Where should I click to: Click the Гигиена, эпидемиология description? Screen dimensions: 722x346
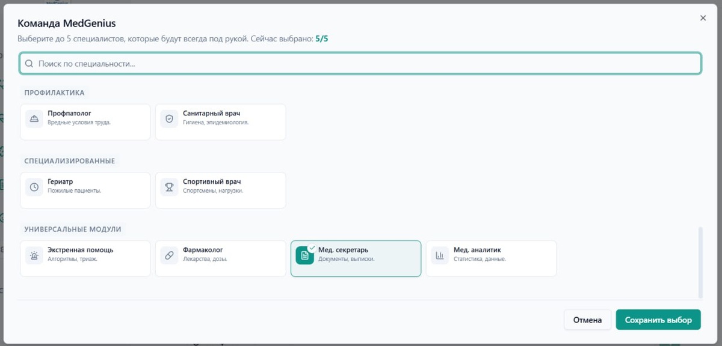click(215, 123)
